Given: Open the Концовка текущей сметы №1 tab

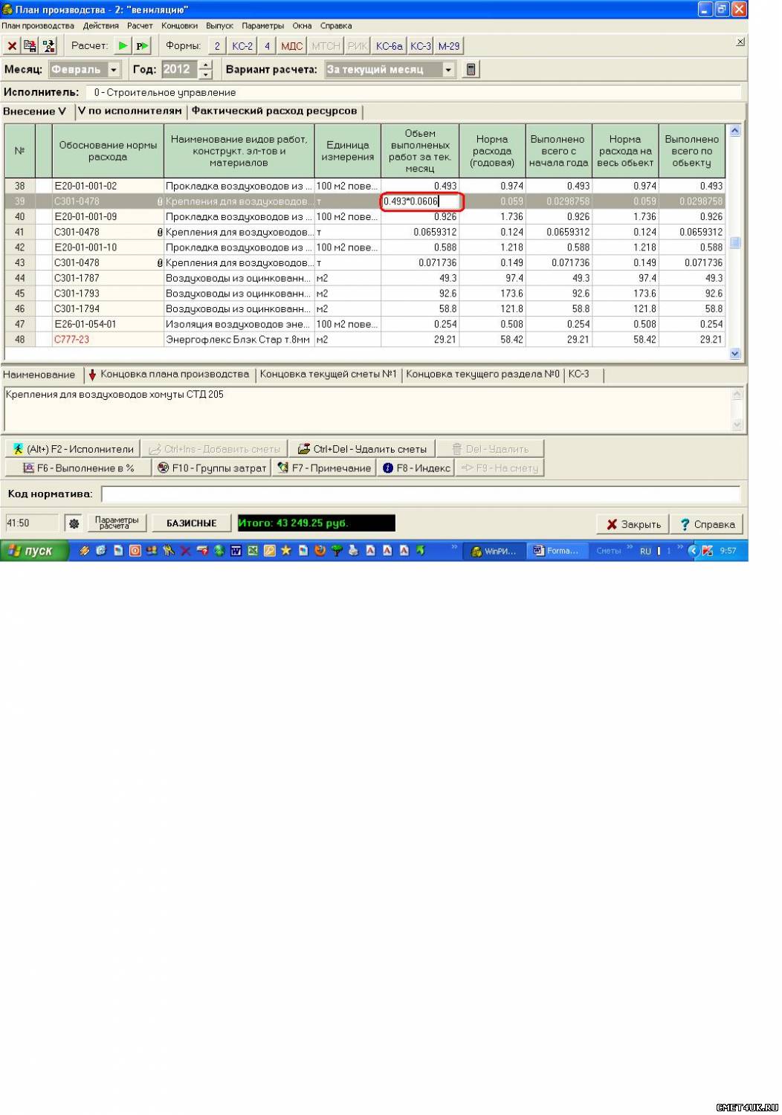Looking at the screenshot, I should coord(328,375).
